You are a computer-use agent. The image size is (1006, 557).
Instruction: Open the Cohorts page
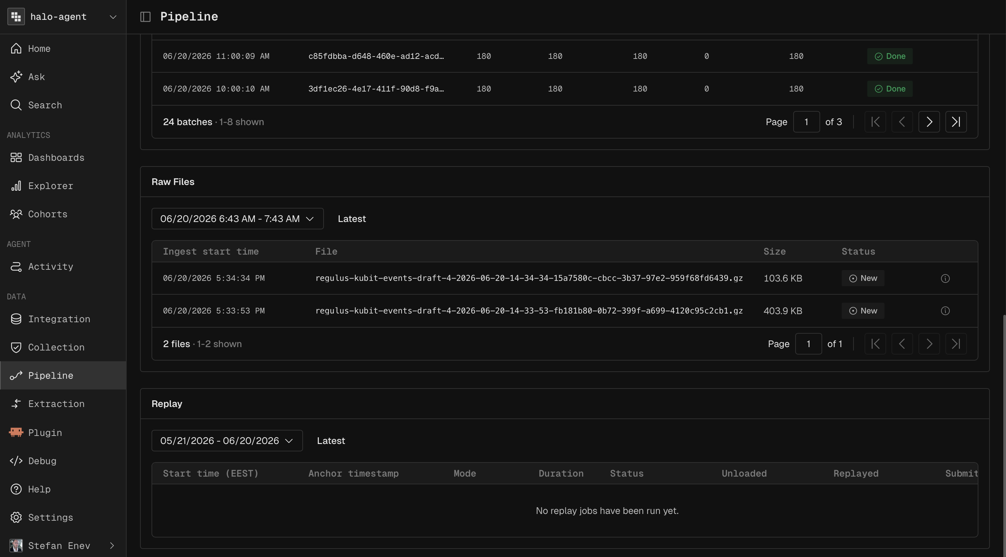pyautogui.click(x=63, y=214)
